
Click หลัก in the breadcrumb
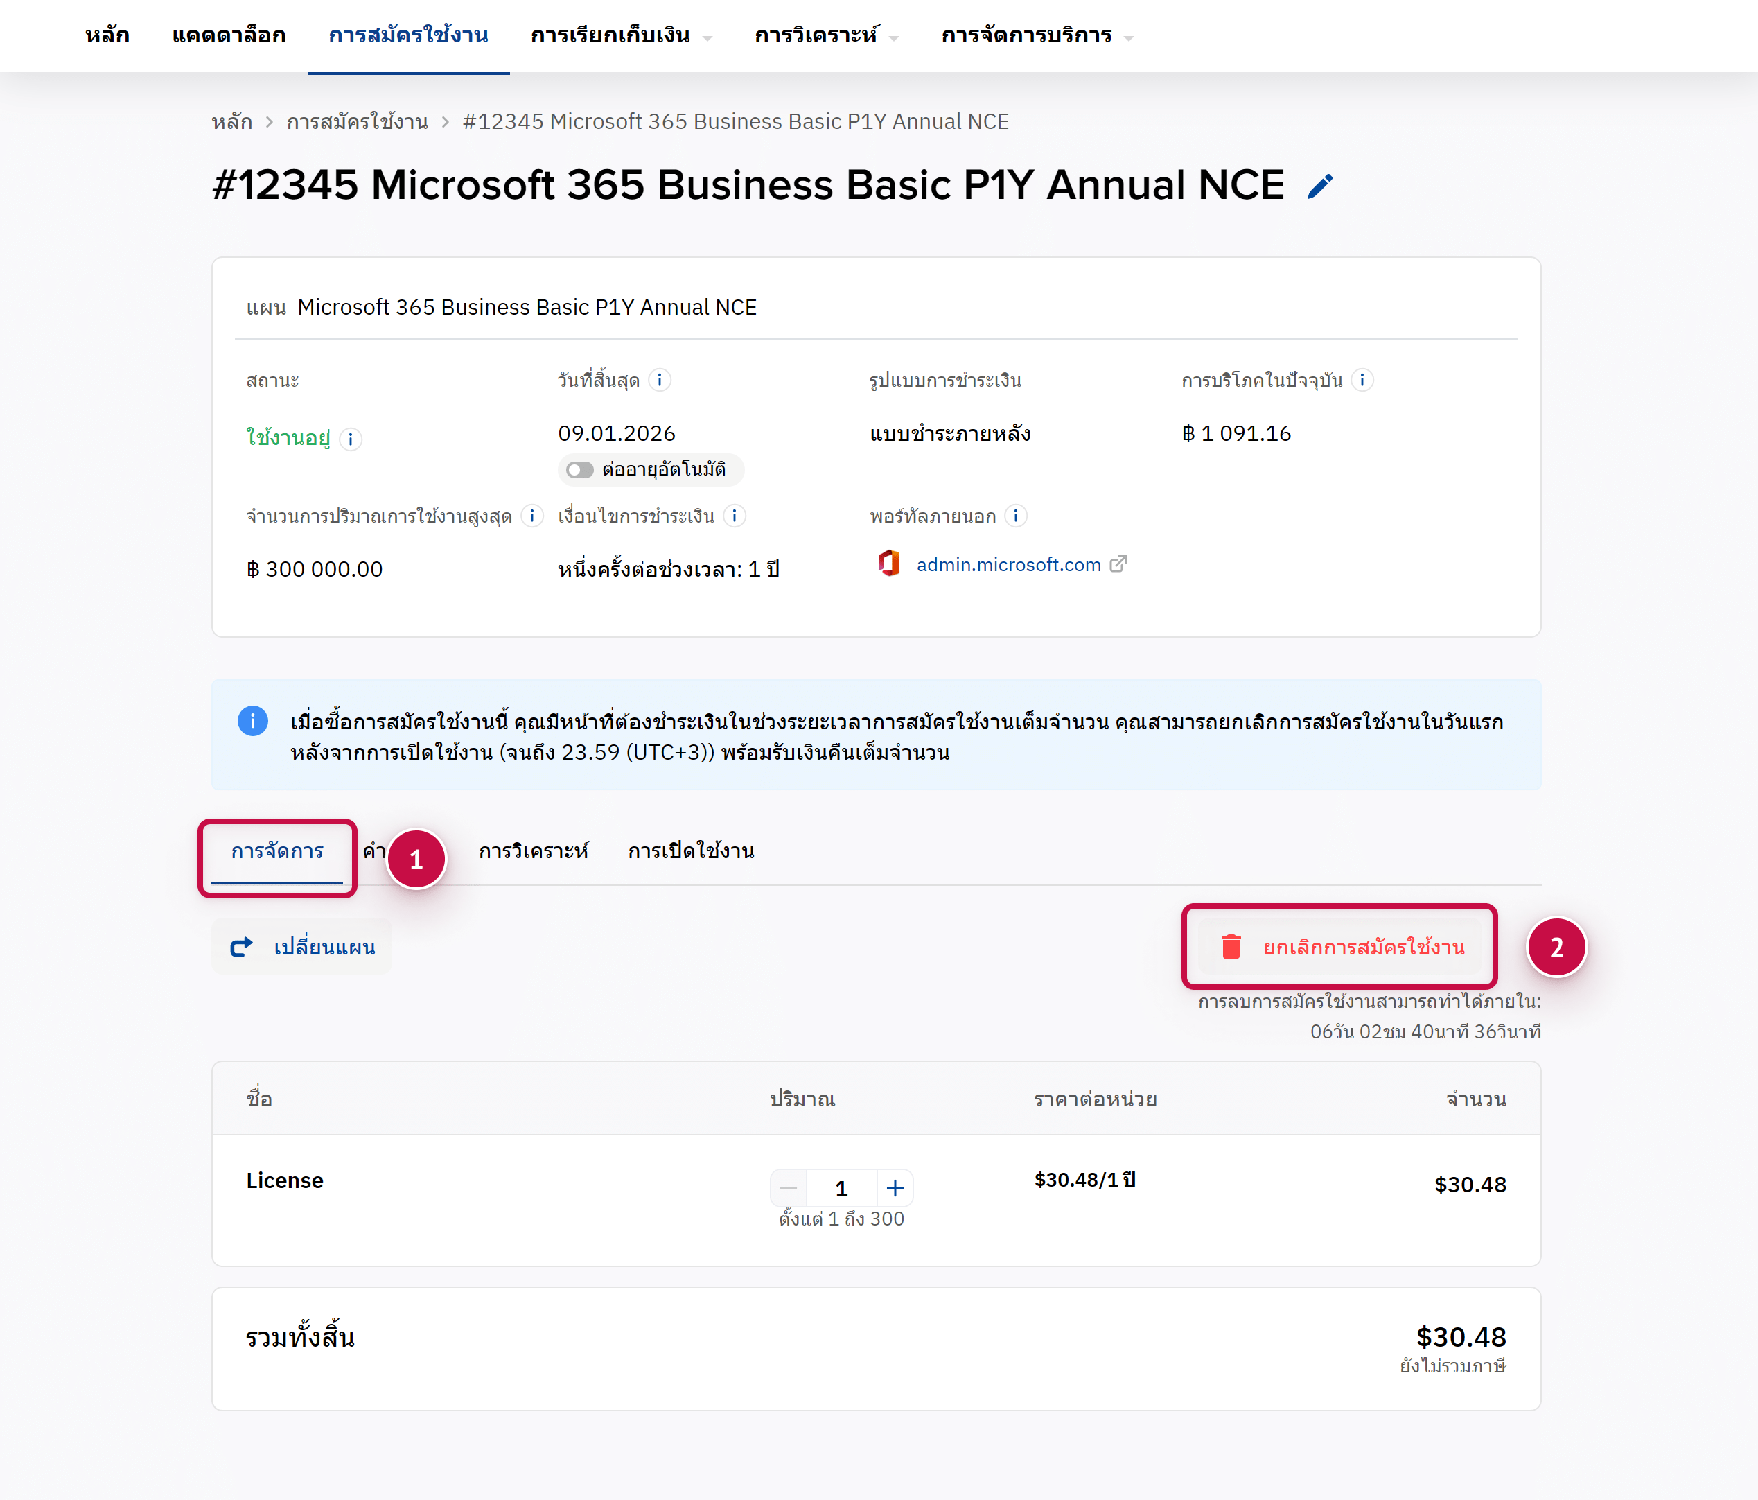[231, 121]
